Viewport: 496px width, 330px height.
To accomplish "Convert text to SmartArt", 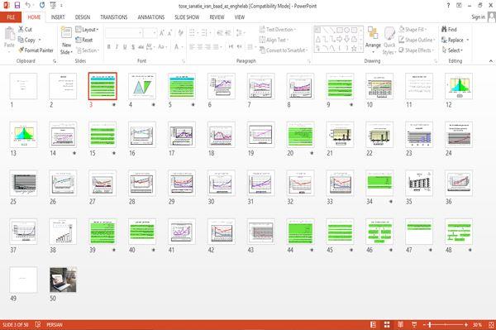I will (x=284, y=50).
